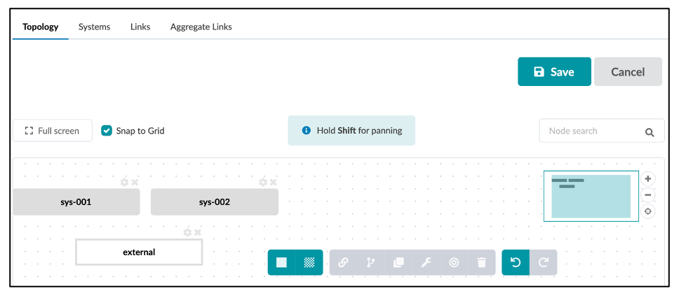
Task: Zoom in with the plus button
Action: [x=648, y=179]
